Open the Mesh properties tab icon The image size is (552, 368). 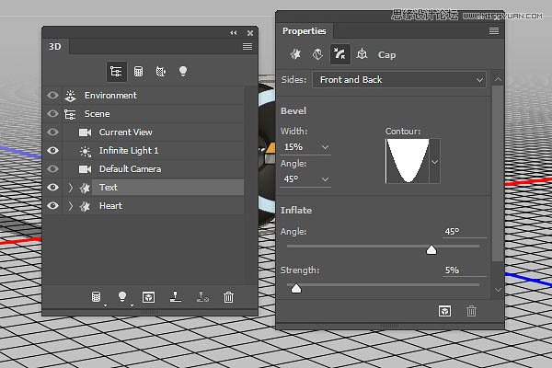click(295, 54)
